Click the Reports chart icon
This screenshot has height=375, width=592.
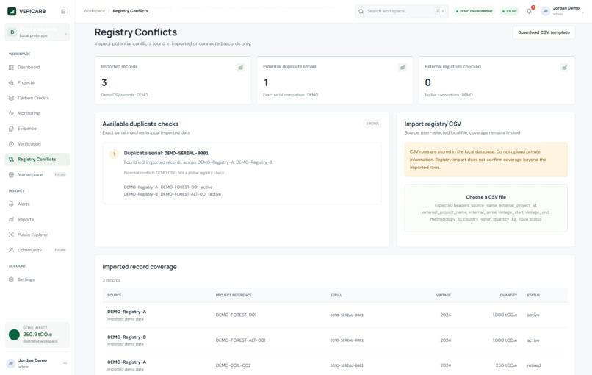coord(11,219)
